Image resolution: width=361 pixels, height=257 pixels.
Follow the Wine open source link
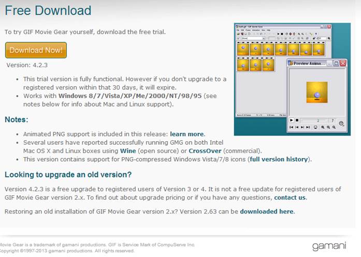[128, 151]
